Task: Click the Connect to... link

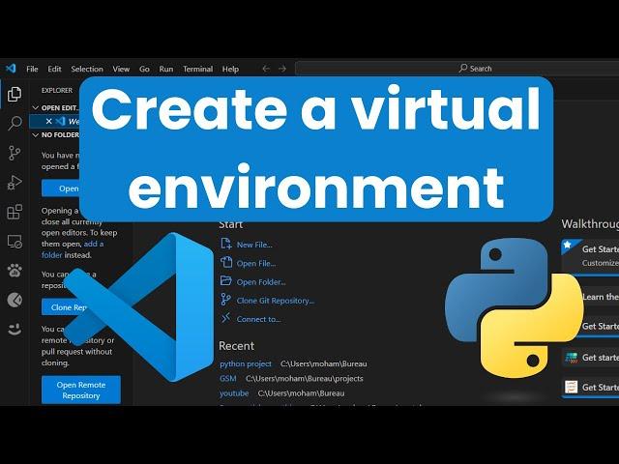Action: [258, 319]
